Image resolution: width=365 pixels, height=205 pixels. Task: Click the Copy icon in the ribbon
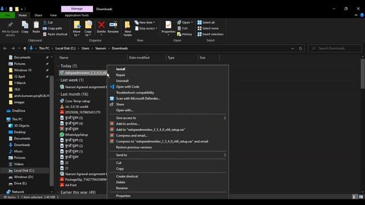click(x=25, y=25)
